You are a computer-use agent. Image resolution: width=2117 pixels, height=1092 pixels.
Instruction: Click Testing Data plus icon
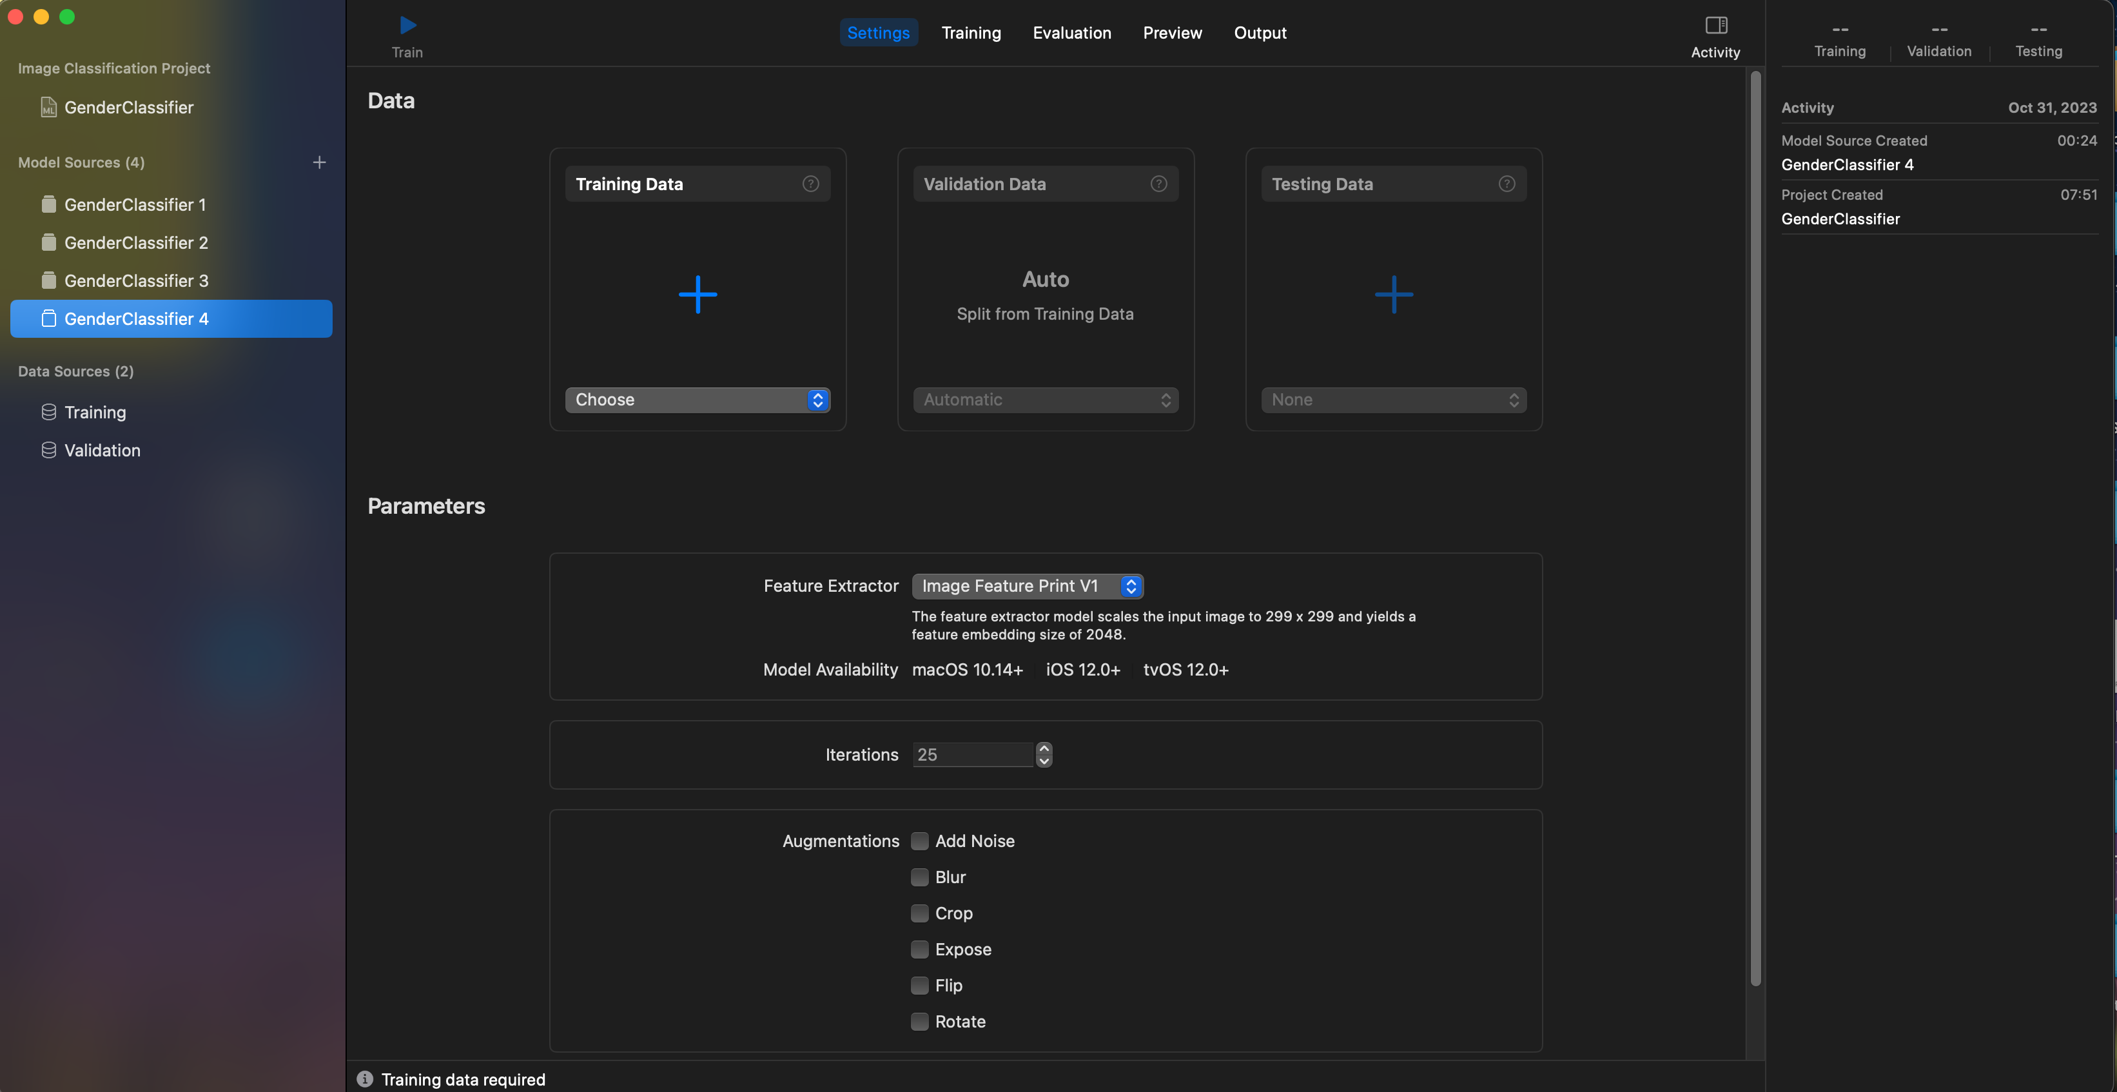coord(1393,295)
